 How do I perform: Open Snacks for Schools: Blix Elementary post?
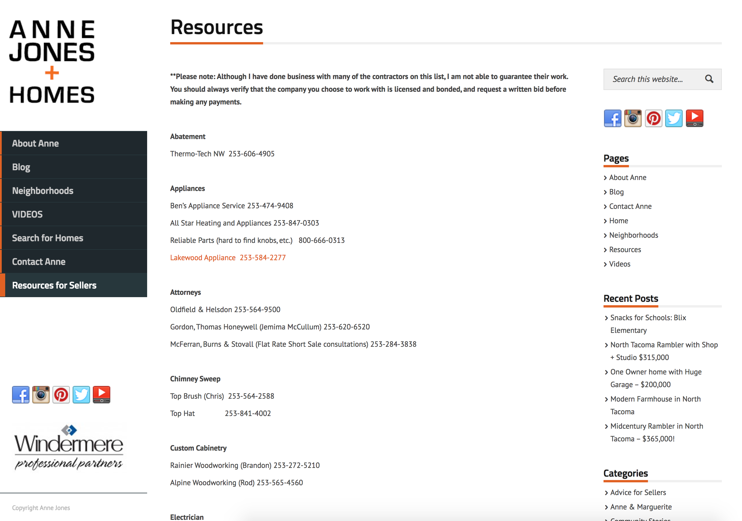click(x=648, y=324)
